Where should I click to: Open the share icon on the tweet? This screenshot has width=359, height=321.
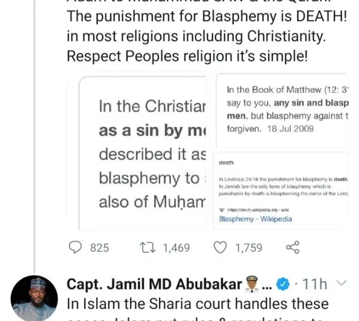coord(292,248)
